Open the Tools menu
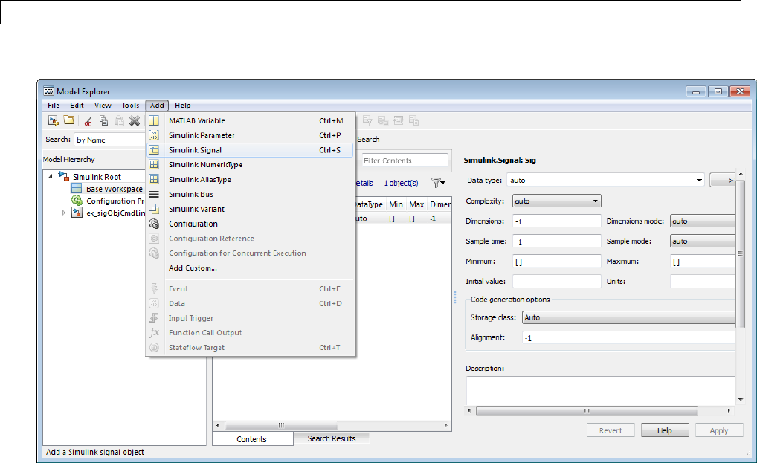 [x=130, y=105]
